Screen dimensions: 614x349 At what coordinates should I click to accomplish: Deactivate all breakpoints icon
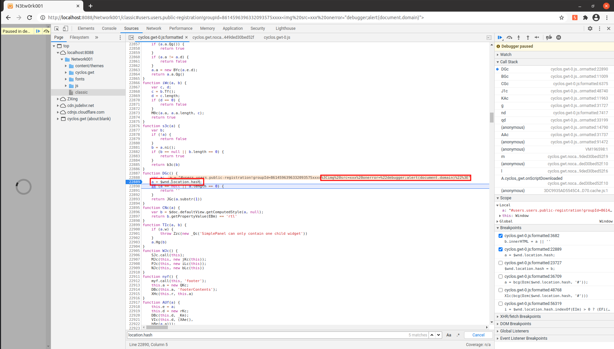point(549,37)
